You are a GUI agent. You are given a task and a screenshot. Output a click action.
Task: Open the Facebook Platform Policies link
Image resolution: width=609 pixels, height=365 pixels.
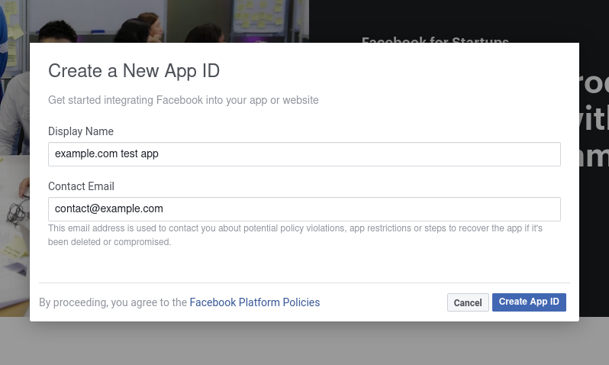point(255,302)
